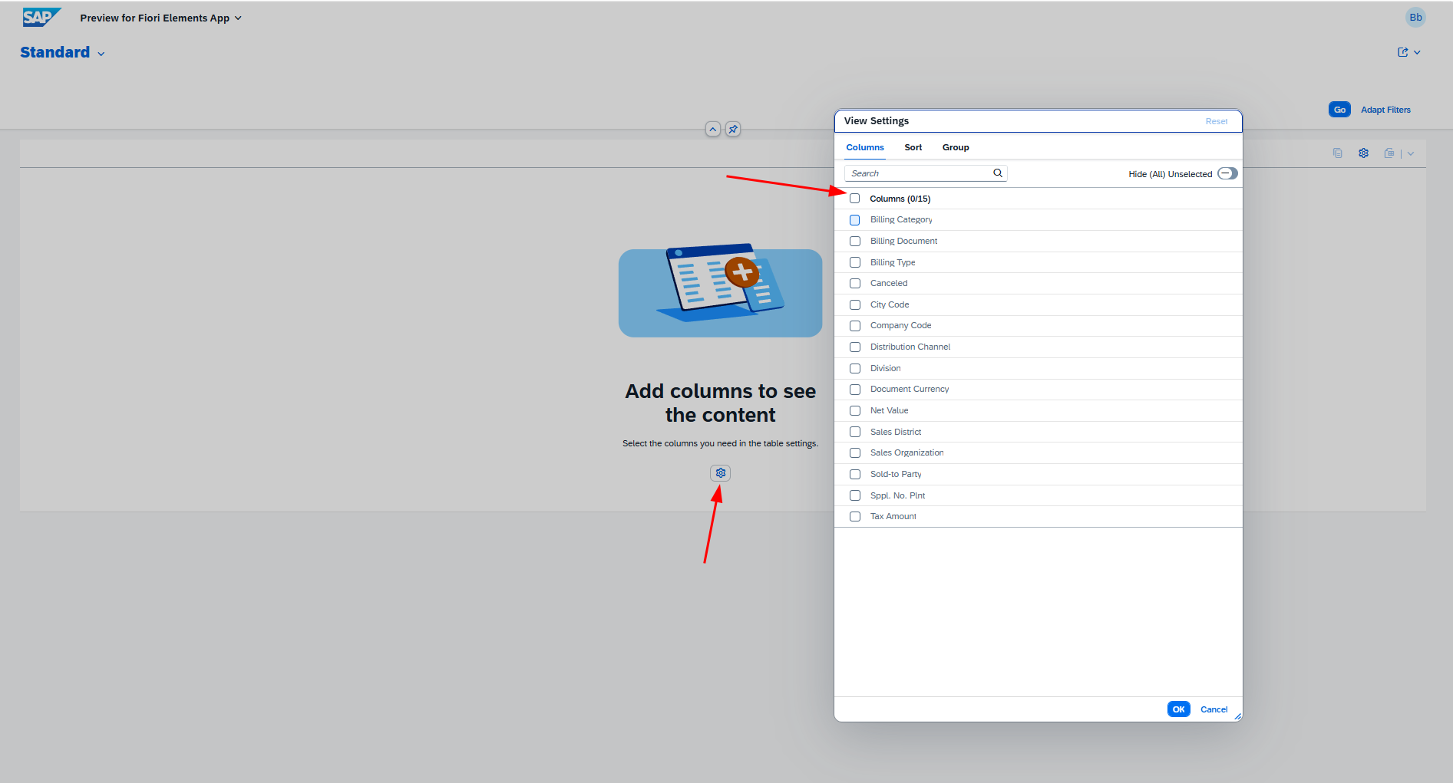Check the City Code checkbox
1453x783 pixels.
coord(854,304)
